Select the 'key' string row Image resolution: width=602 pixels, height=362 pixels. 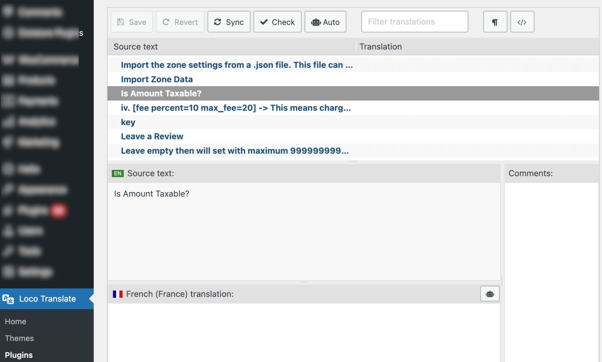353,122
